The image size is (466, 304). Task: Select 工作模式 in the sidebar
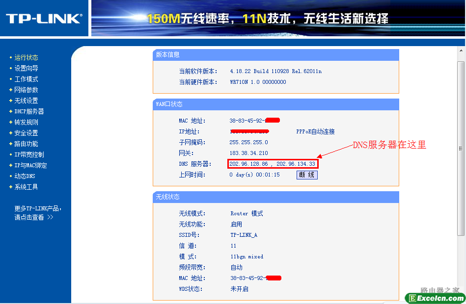click(x=26, y=79)
